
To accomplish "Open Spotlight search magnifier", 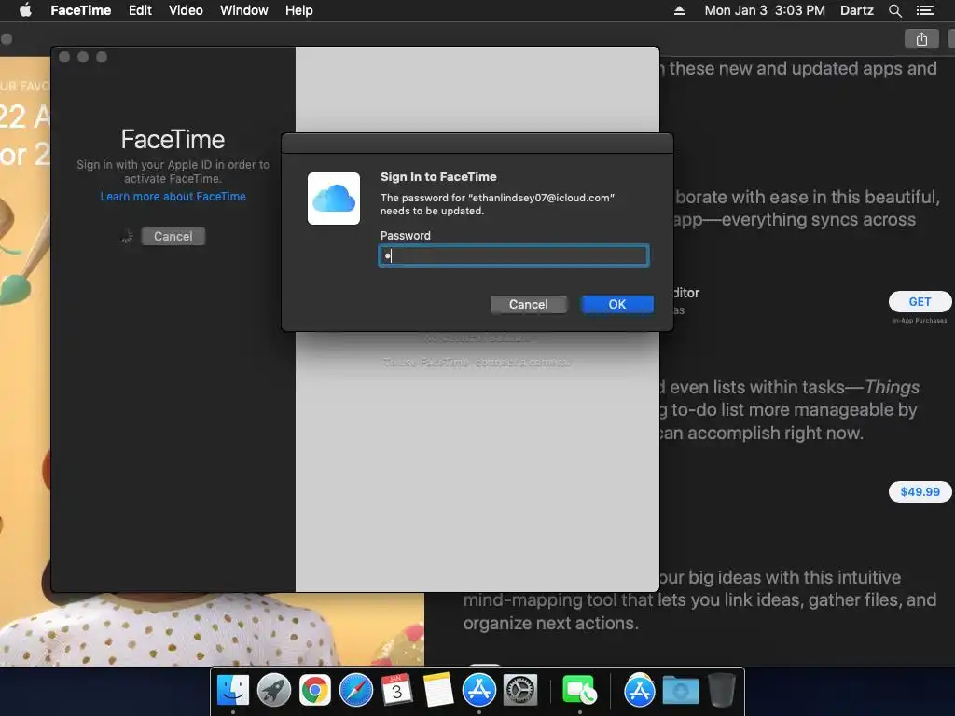I will click(x=894, y=10).
